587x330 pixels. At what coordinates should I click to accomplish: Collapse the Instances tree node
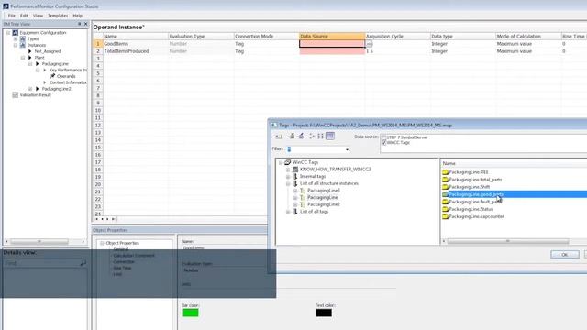(x=16, y=45)
